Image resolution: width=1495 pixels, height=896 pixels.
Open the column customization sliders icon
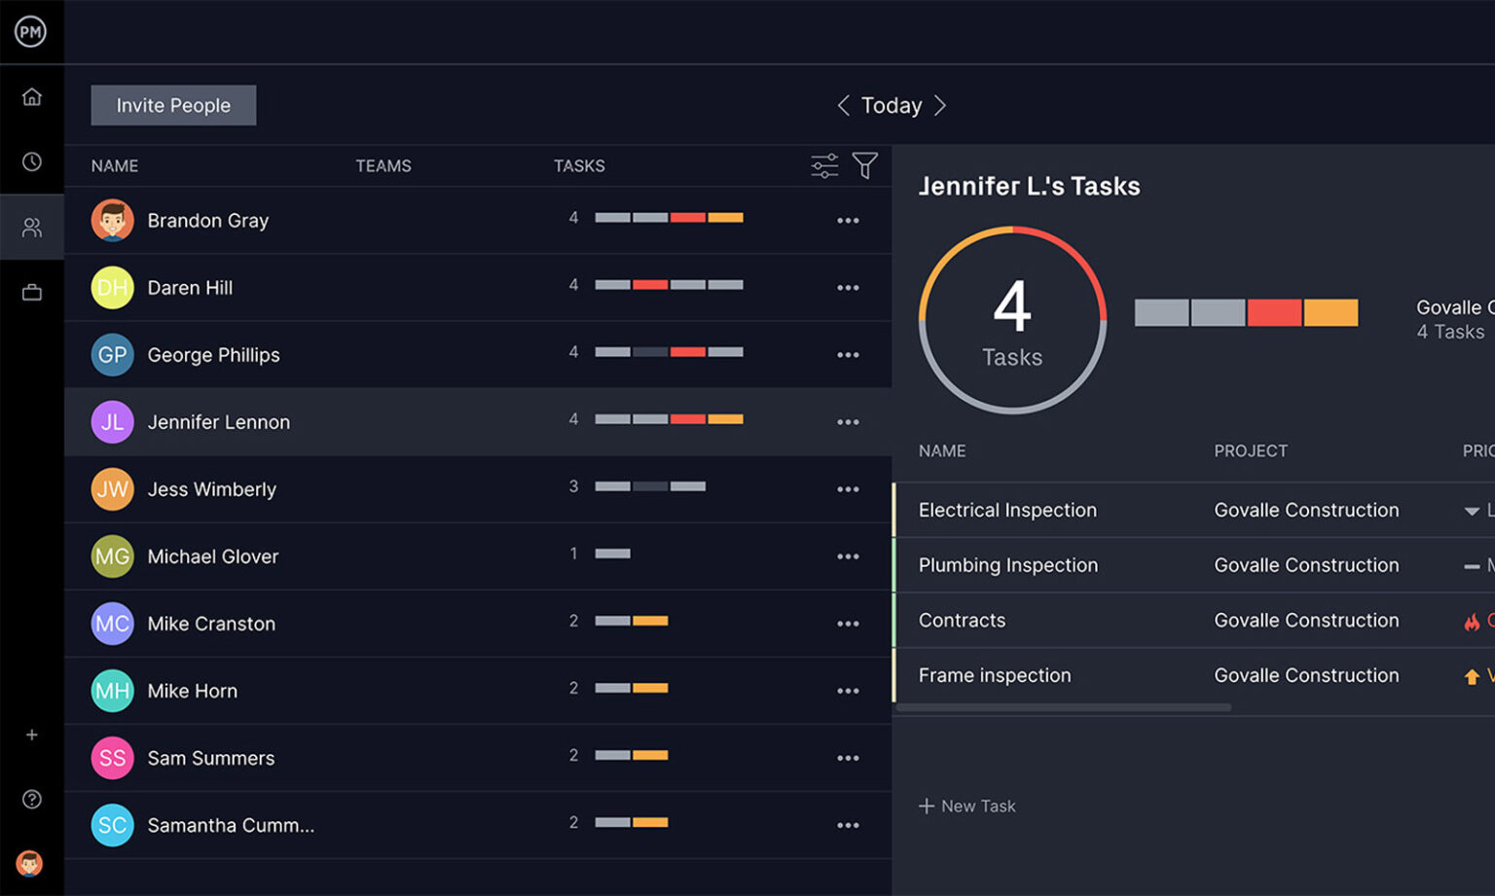pyautogui.click(x=823, y=165)
